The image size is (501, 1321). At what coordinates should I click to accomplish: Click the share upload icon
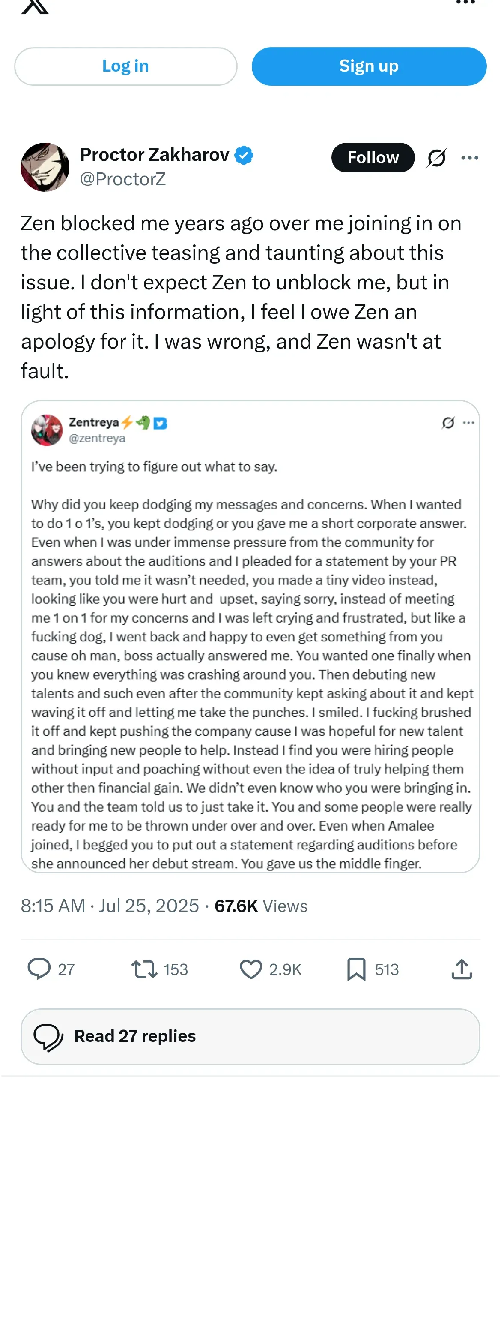click(x=462, y=969)
